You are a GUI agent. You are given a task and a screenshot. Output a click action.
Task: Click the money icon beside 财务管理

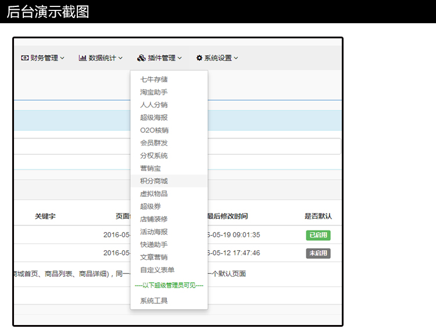[25, 58]
